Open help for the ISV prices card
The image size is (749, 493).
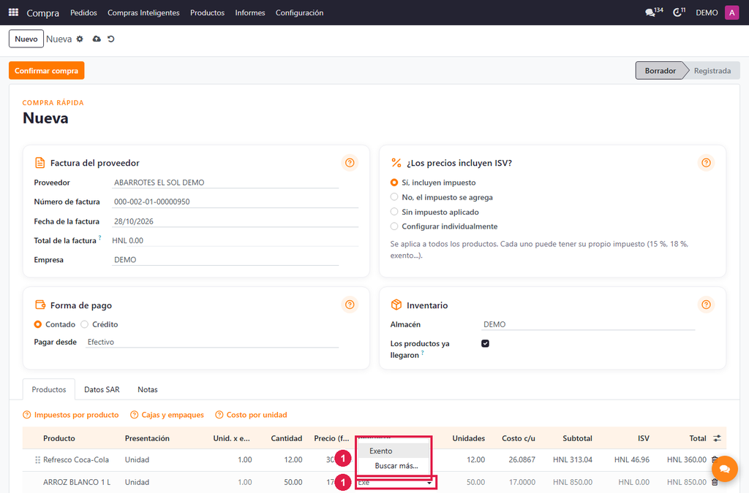[706, 163]
